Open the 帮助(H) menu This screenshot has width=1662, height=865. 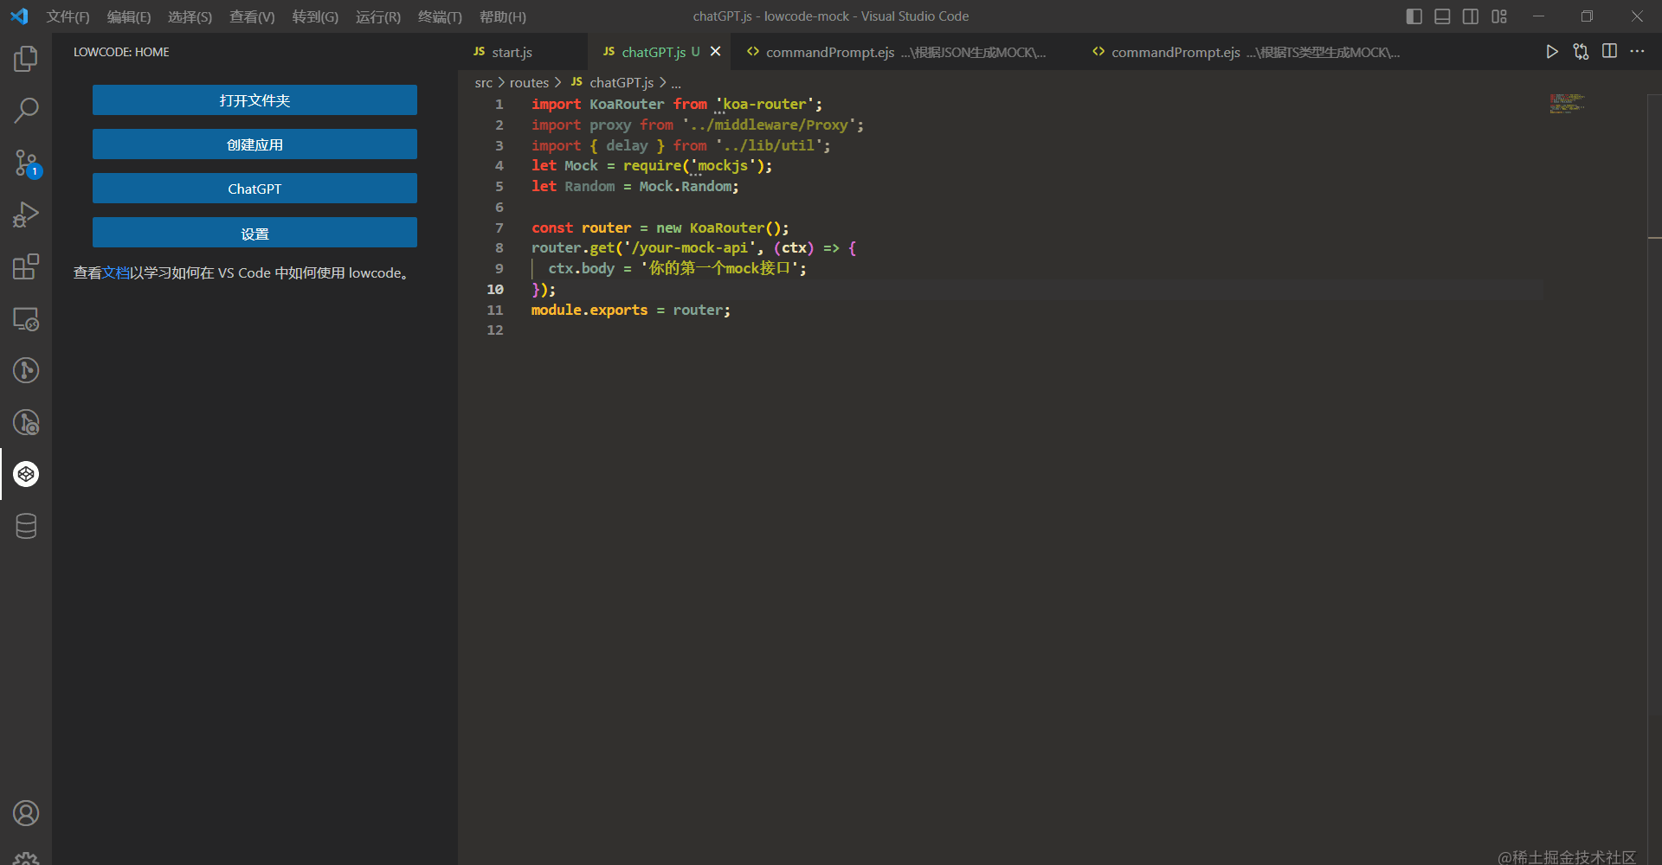[503, 16]
